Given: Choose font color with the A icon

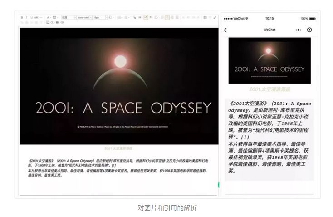Looking at the screenshot, I should 49,17.
